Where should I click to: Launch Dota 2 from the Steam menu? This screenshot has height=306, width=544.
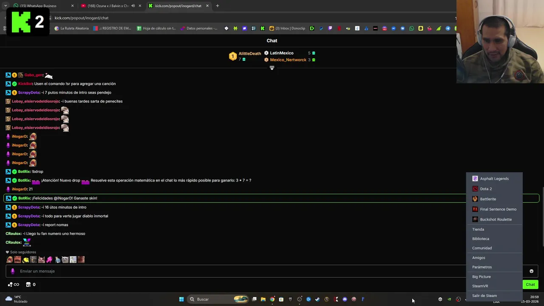(x=494, y=189)
